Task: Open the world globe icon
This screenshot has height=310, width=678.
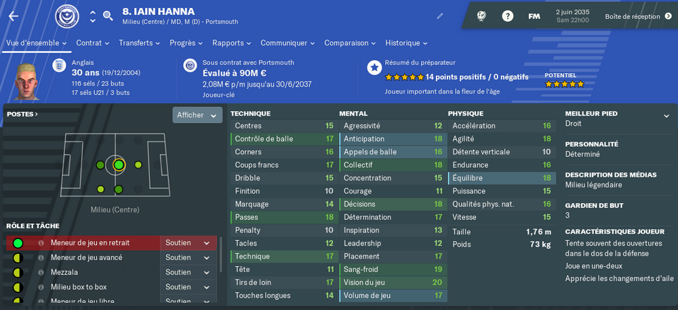Action: 481,16
